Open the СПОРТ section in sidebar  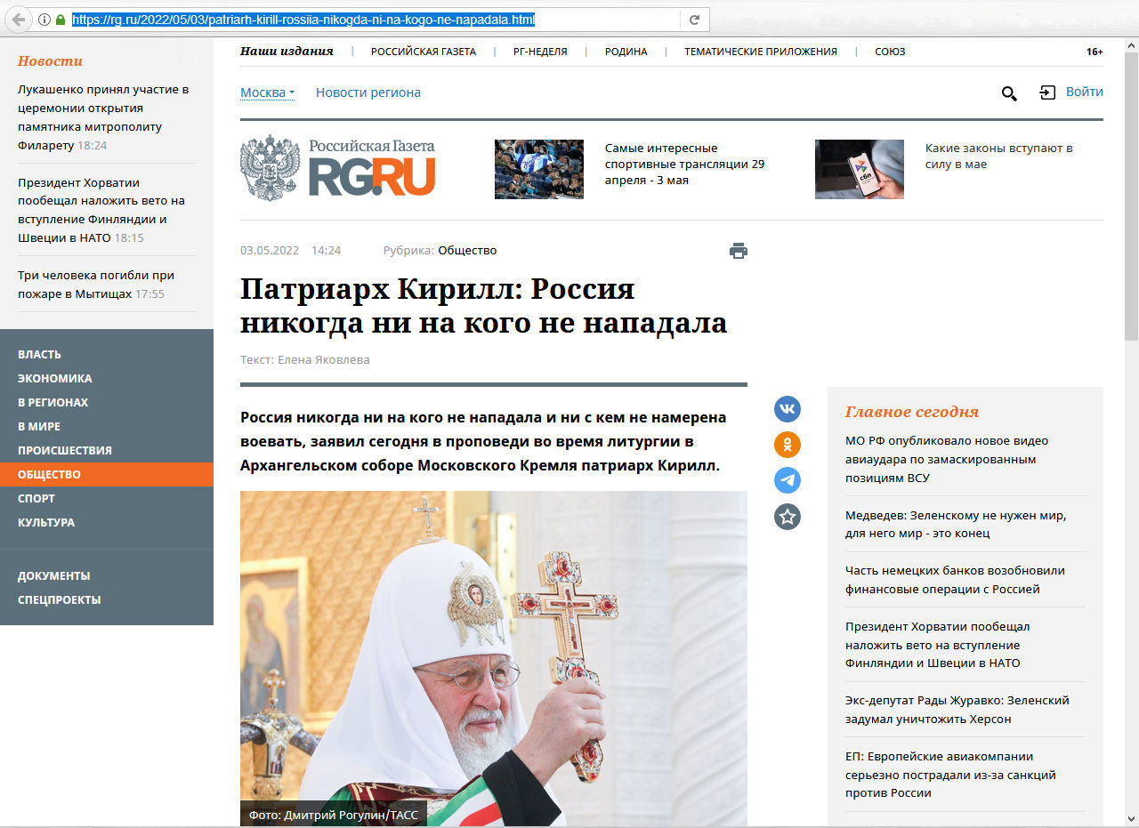36,498
